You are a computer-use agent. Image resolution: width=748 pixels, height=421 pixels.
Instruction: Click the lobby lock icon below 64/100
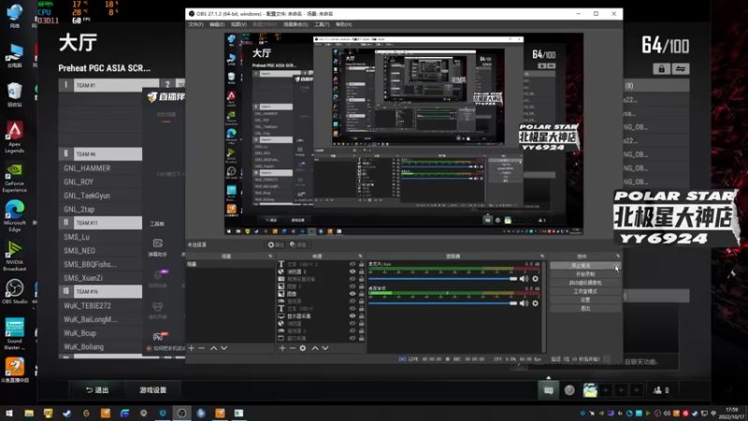click(661, 69)
